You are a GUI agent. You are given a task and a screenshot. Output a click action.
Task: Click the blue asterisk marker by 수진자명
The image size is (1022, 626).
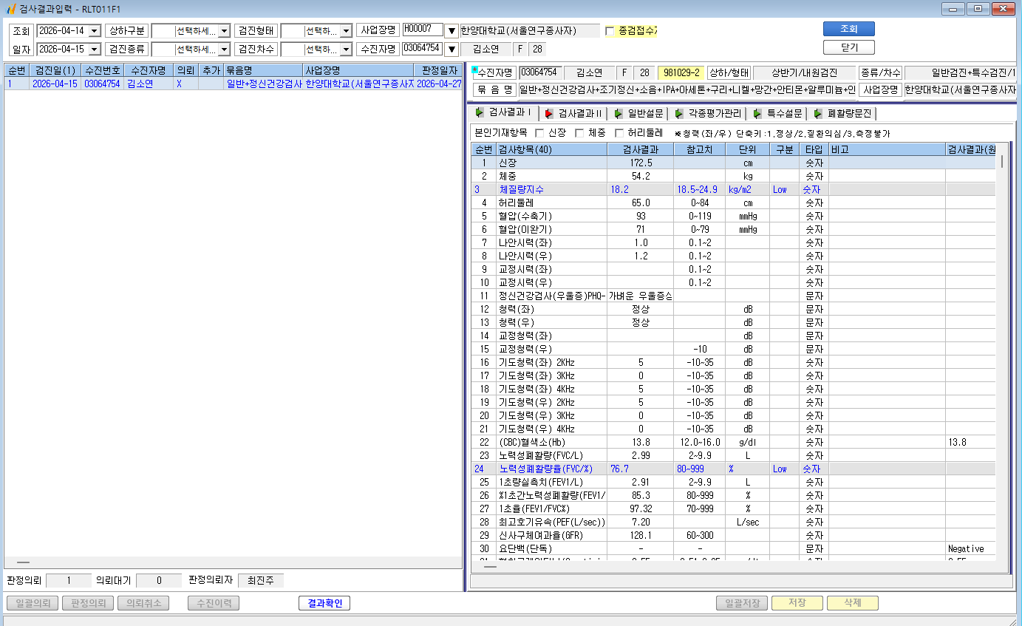[x=474, y=69]
